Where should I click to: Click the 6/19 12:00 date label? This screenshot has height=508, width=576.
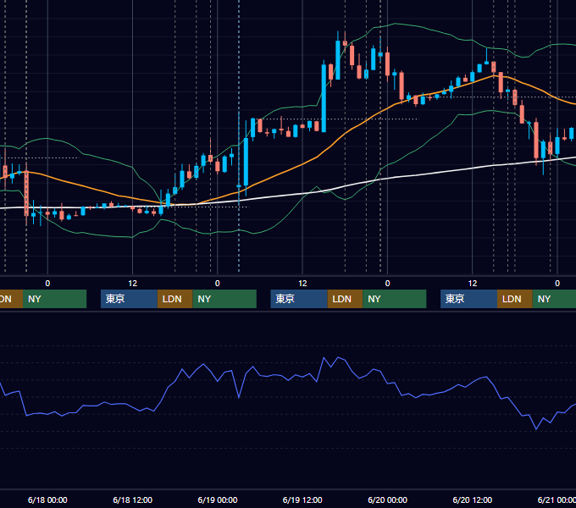coord(302,500)
